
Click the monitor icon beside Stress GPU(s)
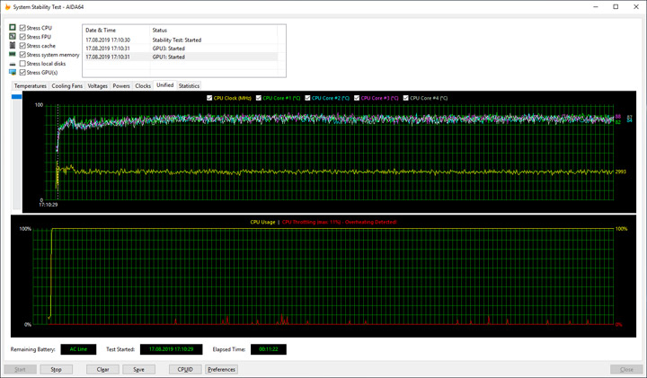pos(13,72)
